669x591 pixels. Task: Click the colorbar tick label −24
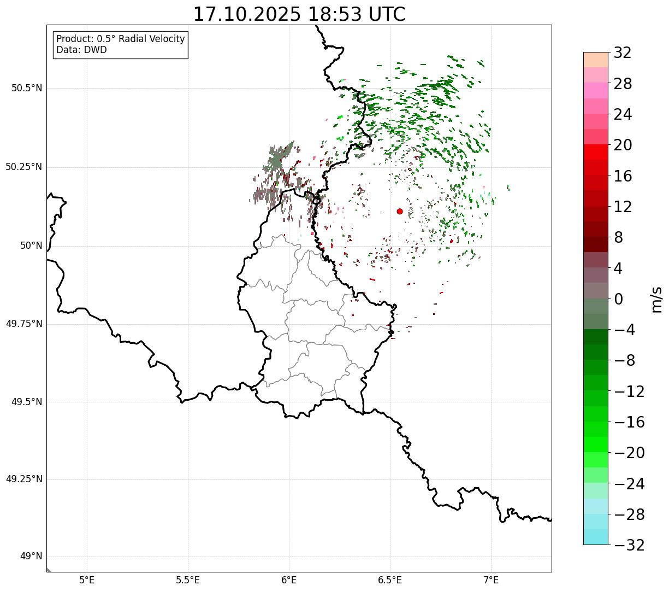pyautogui.click(x=629, y=484)
